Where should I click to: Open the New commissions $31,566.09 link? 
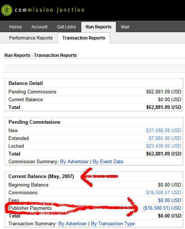point(164,130)
